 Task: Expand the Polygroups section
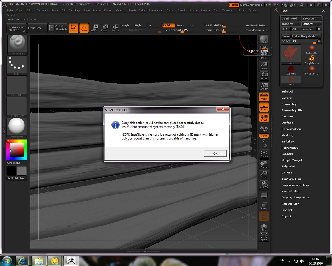point(290,148)
